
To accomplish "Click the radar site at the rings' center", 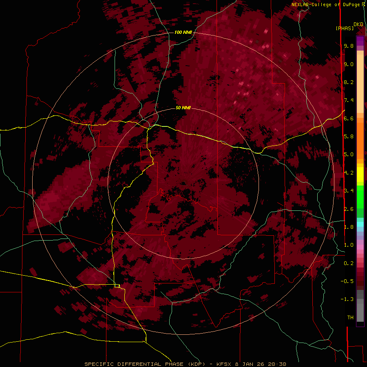I will [x=183, y=183].
